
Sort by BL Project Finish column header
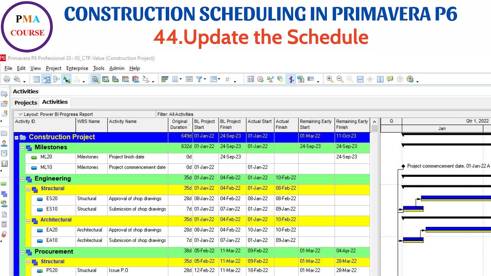tap(232, 125)
